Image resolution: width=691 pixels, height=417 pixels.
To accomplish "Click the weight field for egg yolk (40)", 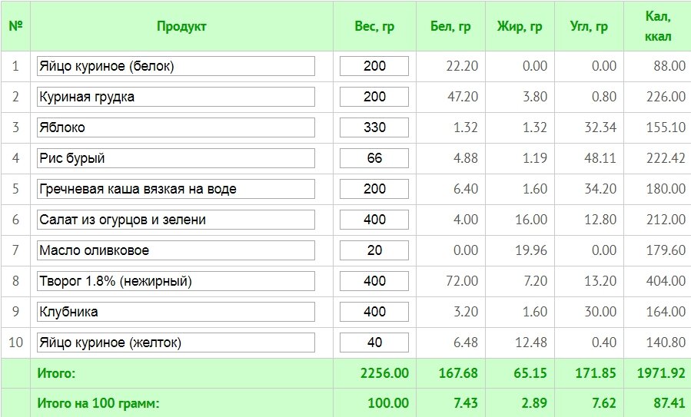I will [374, 343].
